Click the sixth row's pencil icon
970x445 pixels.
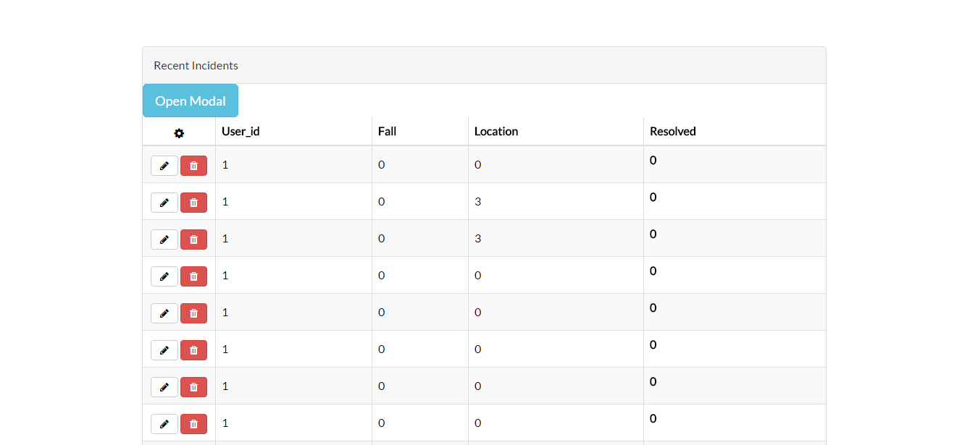(x=164, y=350)
